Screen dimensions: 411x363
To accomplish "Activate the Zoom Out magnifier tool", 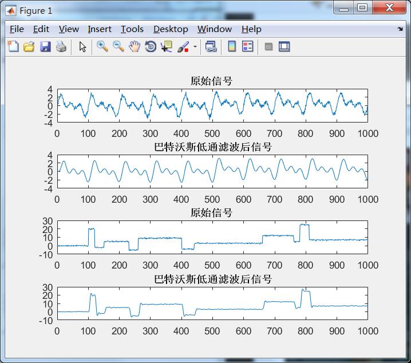I will click(118, 46).
